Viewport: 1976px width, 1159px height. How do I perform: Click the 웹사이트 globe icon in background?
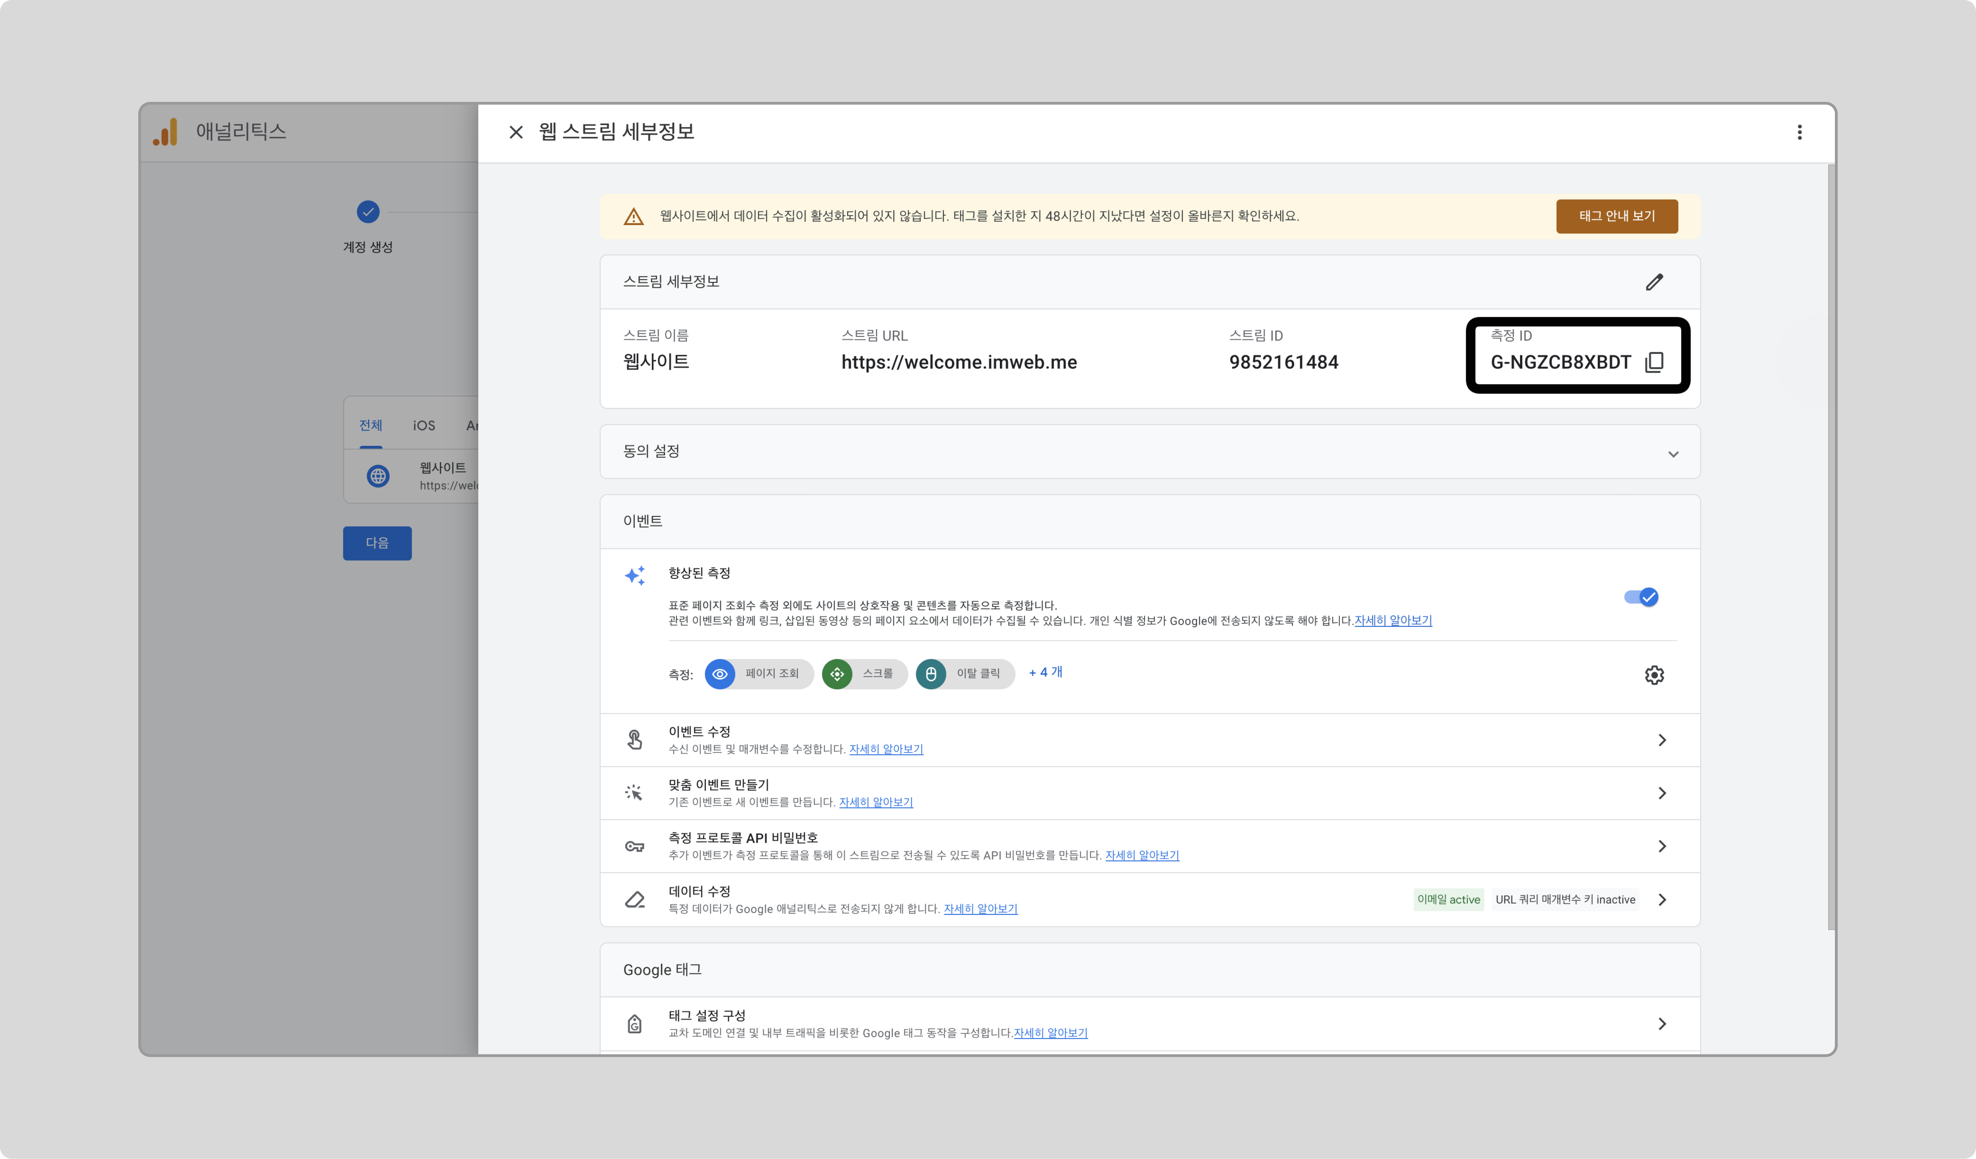tap(378, 476)
